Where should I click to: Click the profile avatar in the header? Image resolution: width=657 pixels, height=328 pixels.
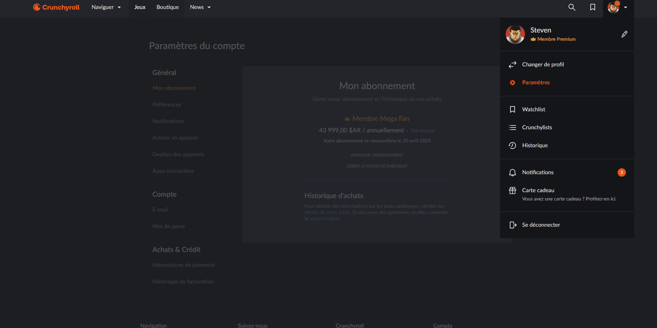point(613,7)
